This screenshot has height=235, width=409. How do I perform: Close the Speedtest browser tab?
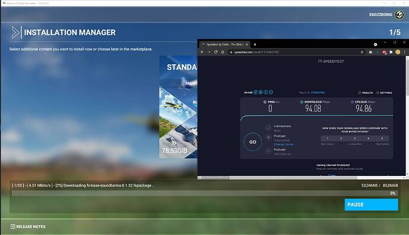[x=247, y=44]
